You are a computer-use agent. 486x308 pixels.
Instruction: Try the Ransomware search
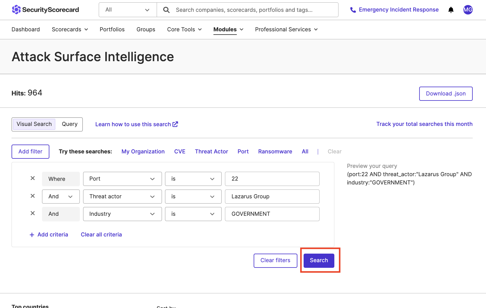point(275,152)
